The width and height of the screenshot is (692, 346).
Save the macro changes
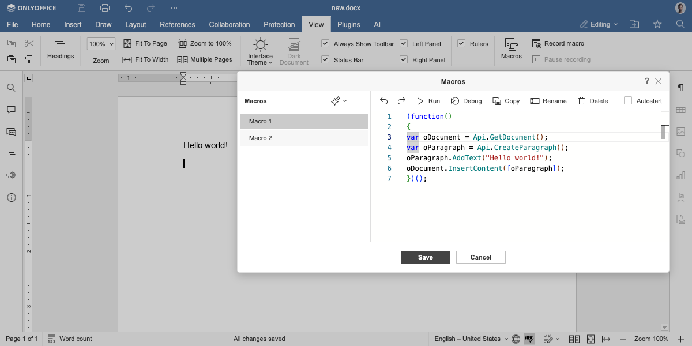pyautogui.click(x=425, y=257)
